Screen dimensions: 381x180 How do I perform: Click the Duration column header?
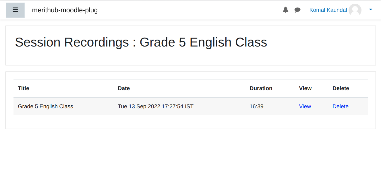point(261,88)
